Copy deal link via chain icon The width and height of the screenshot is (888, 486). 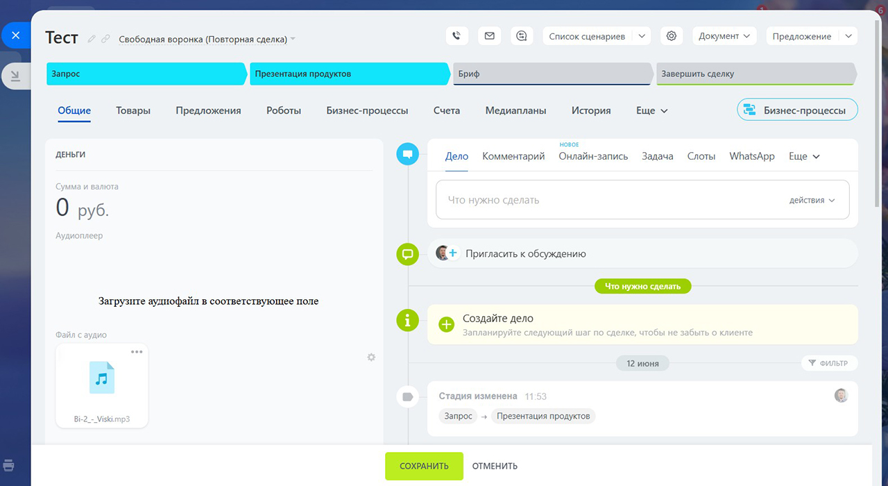coord(105,39)
